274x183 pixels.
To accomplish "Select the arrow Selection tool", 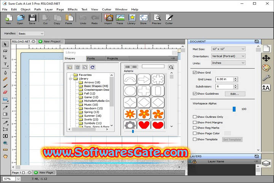I will click(x=5, y=44).
